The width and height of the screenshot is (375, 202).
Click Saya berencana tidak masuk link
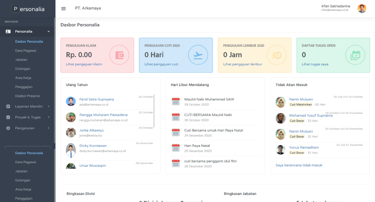tap(299, 165)
